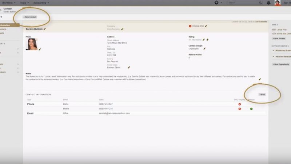Edit the contact photo via pencil icon
This screenshot has height=164, width=291.
click(40, 49)
